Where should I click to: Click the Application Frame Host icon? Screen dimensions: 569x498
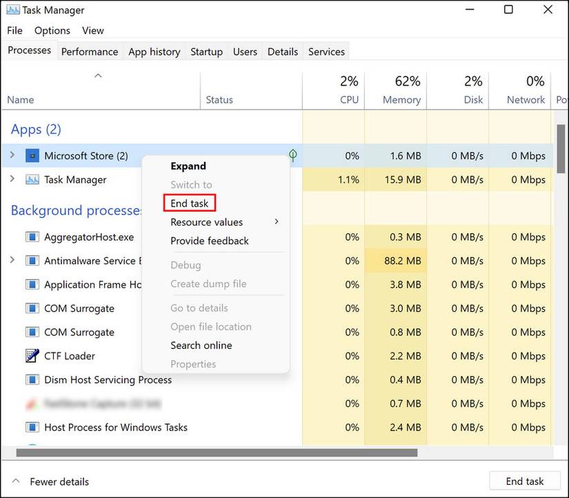point(32,284)
